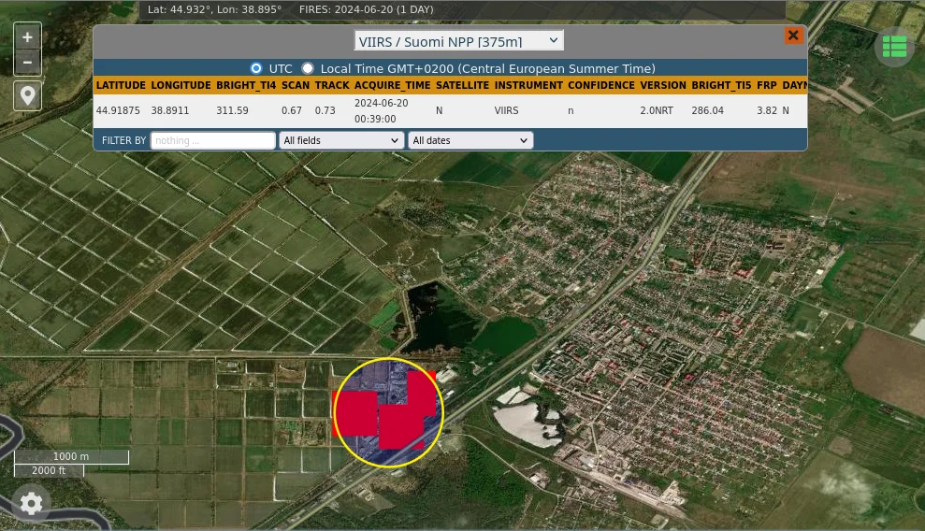Click the FRP column header
This screenshot has height=531, width=925.
click(766, 85)
